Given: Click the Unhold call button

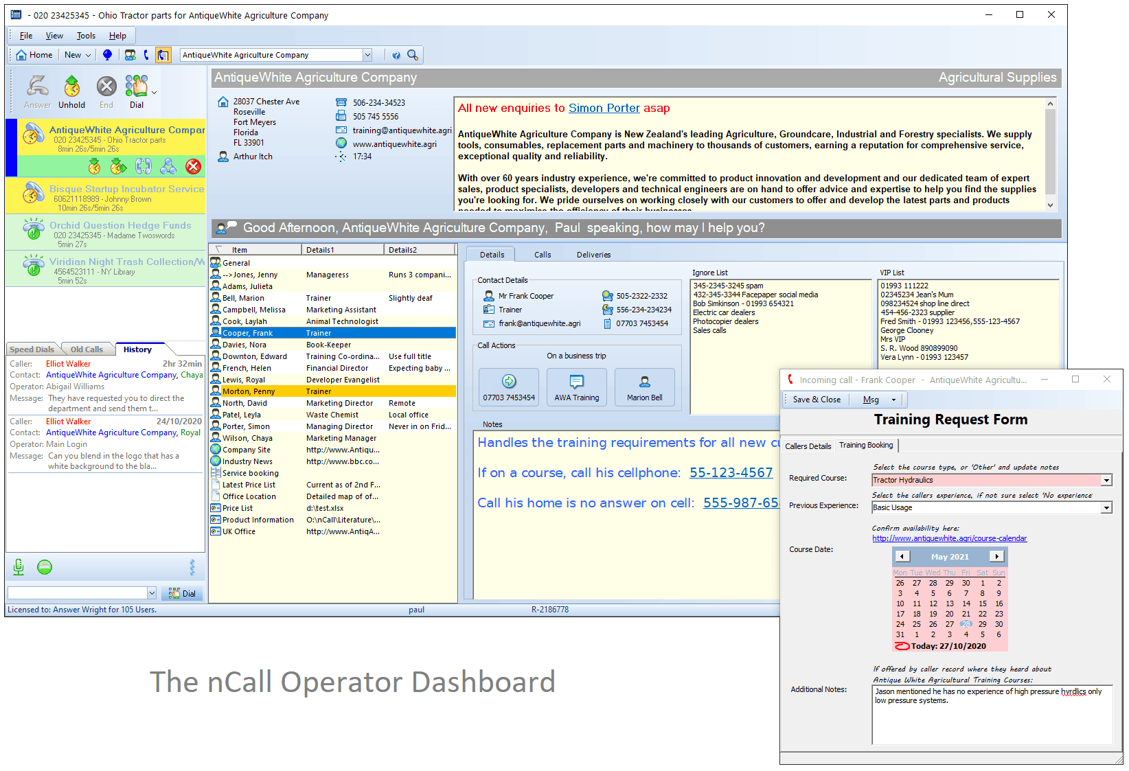Looking at the screenshot, I should point(71,93).
